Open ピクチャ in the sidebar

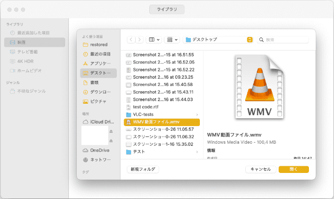click(x=99, y=102)
